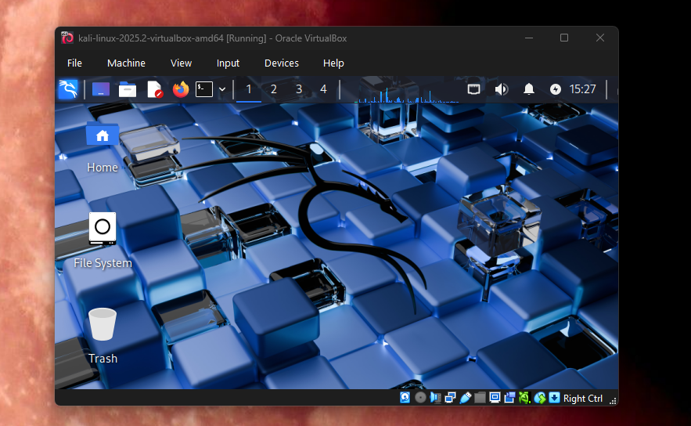The width and height of the screenshot is (691, 426).
Task: Open the Devices menu
Action: [282, 63]
